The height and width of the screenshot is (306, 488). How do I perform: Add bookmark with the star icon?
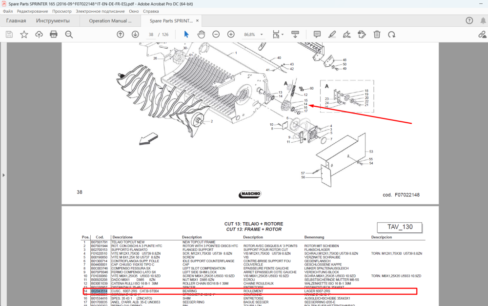coord(24,35)
